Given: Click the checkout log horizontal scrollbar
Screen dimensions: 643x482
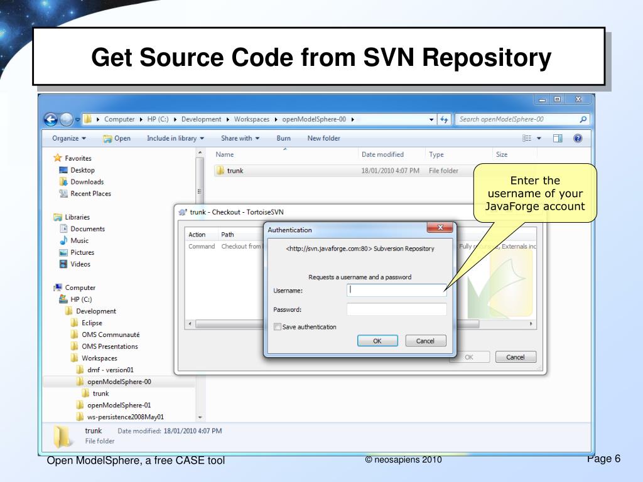Looking at the screenshot, I should click(x=226, y=324).
